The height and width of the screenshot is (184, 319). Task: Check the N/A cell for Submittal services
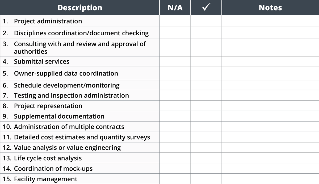tap(175, 61)
